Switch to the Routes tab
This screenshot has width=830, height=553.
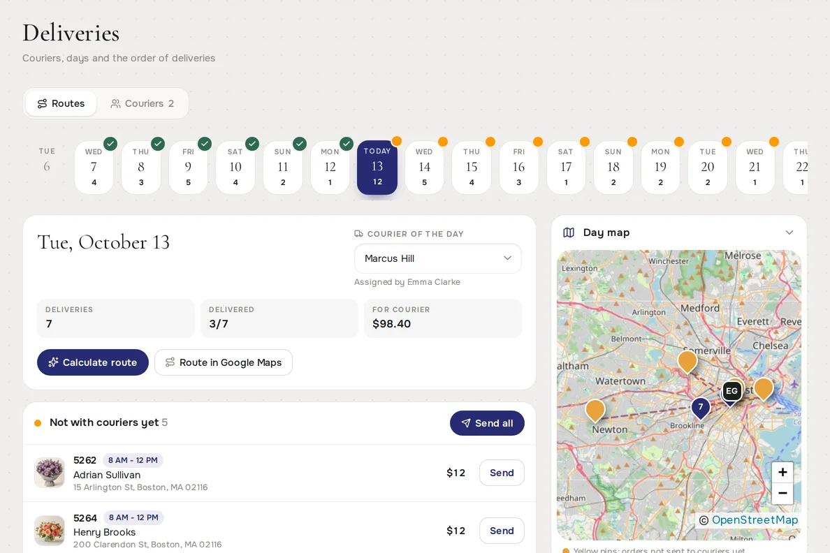61,103
